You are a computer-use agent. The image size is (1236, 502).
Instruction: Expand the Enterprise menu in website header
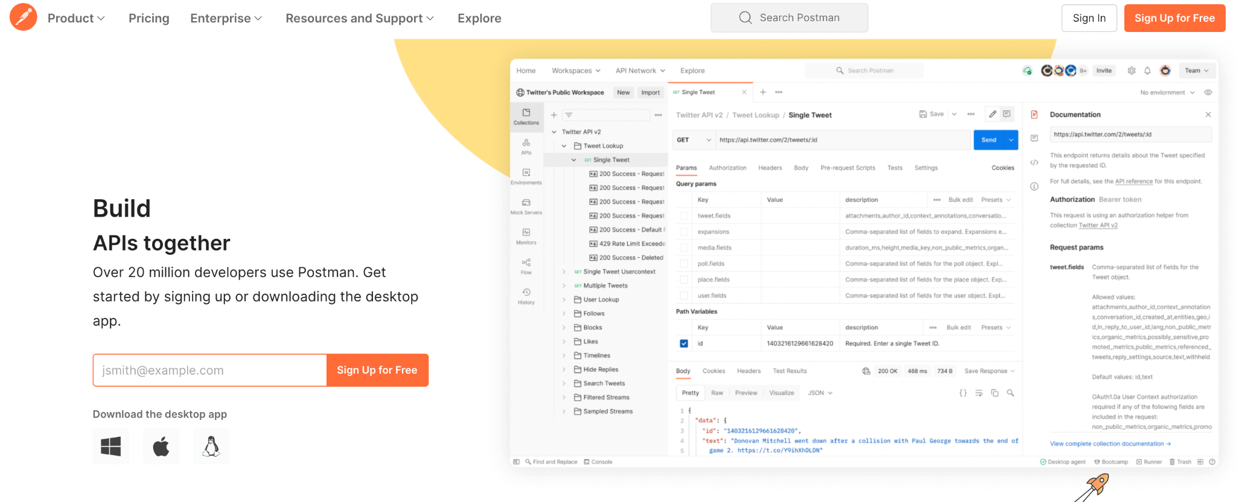coord(226,18)
